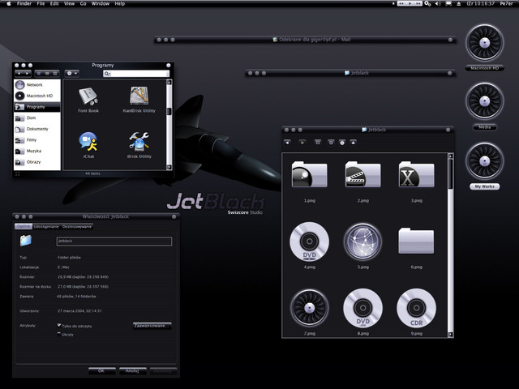Click the up folder arrow in Jetblack toolbar
Screen dimensions: 519x389
pyautogui.click(x=354, y=143)
